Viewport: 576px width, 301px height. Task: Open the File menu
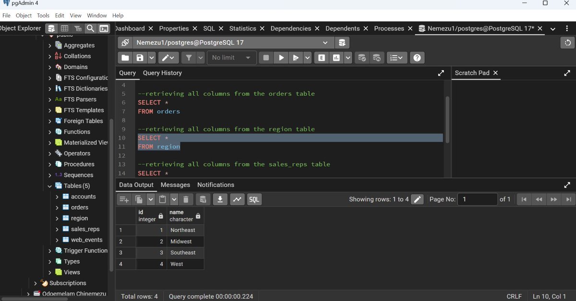coord(6,15)
